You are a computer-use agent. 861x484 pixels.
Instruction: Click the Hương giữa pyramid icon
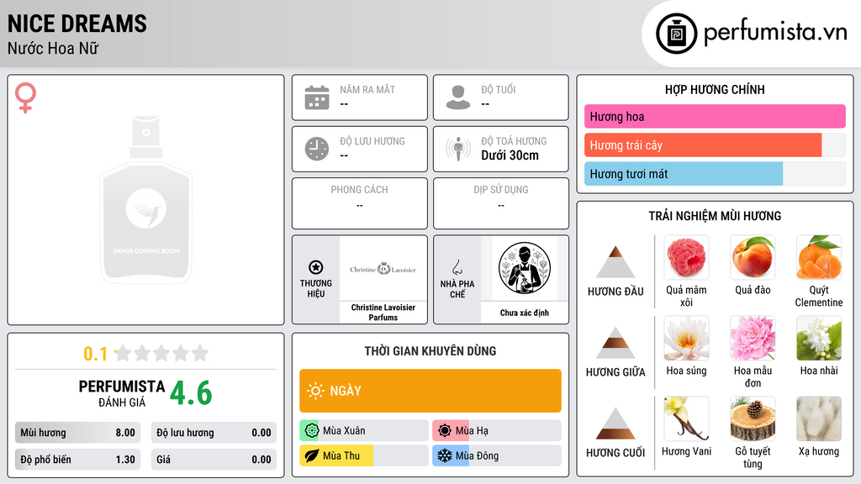click(615, 343)
